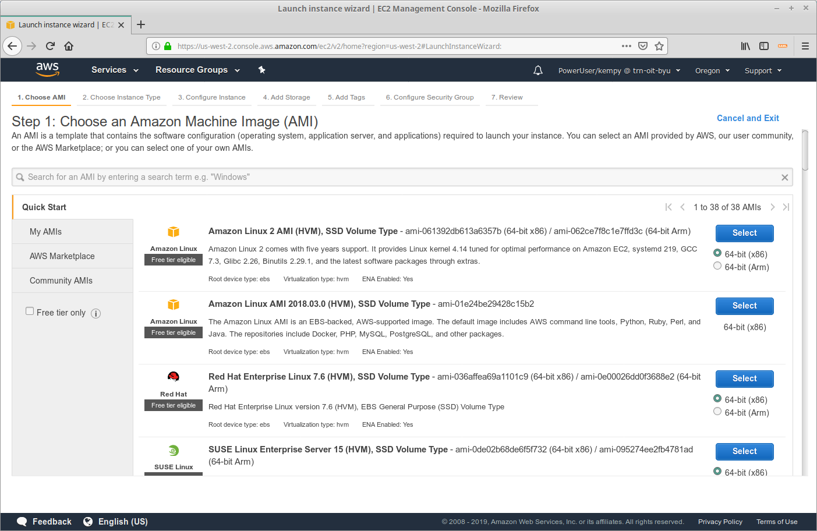Click the page vertical scrollbar thumb
Screen dimensions: 817x531
pyautogui.click(x=805, y=150)
